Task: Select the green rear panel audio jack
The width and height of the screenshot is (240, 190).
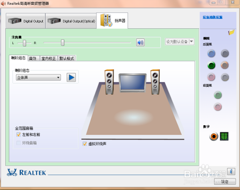Action: (211, 65)
